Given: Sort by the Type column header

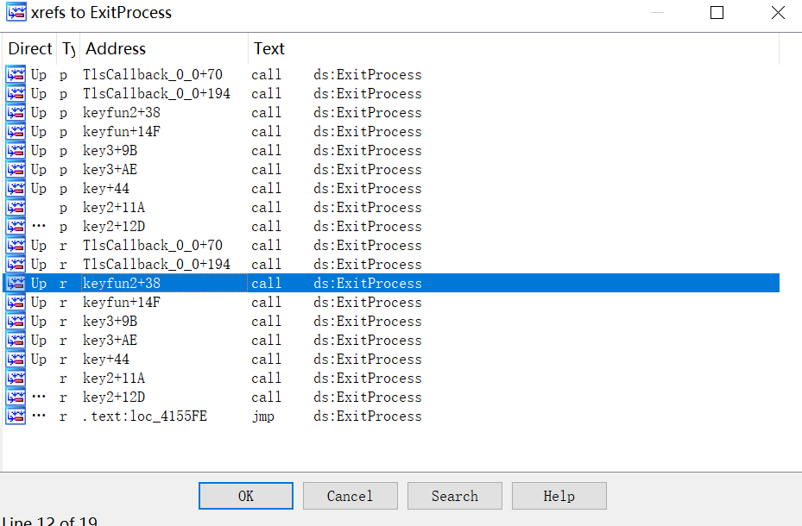Looking at the screenshot, I should [68, 48].
